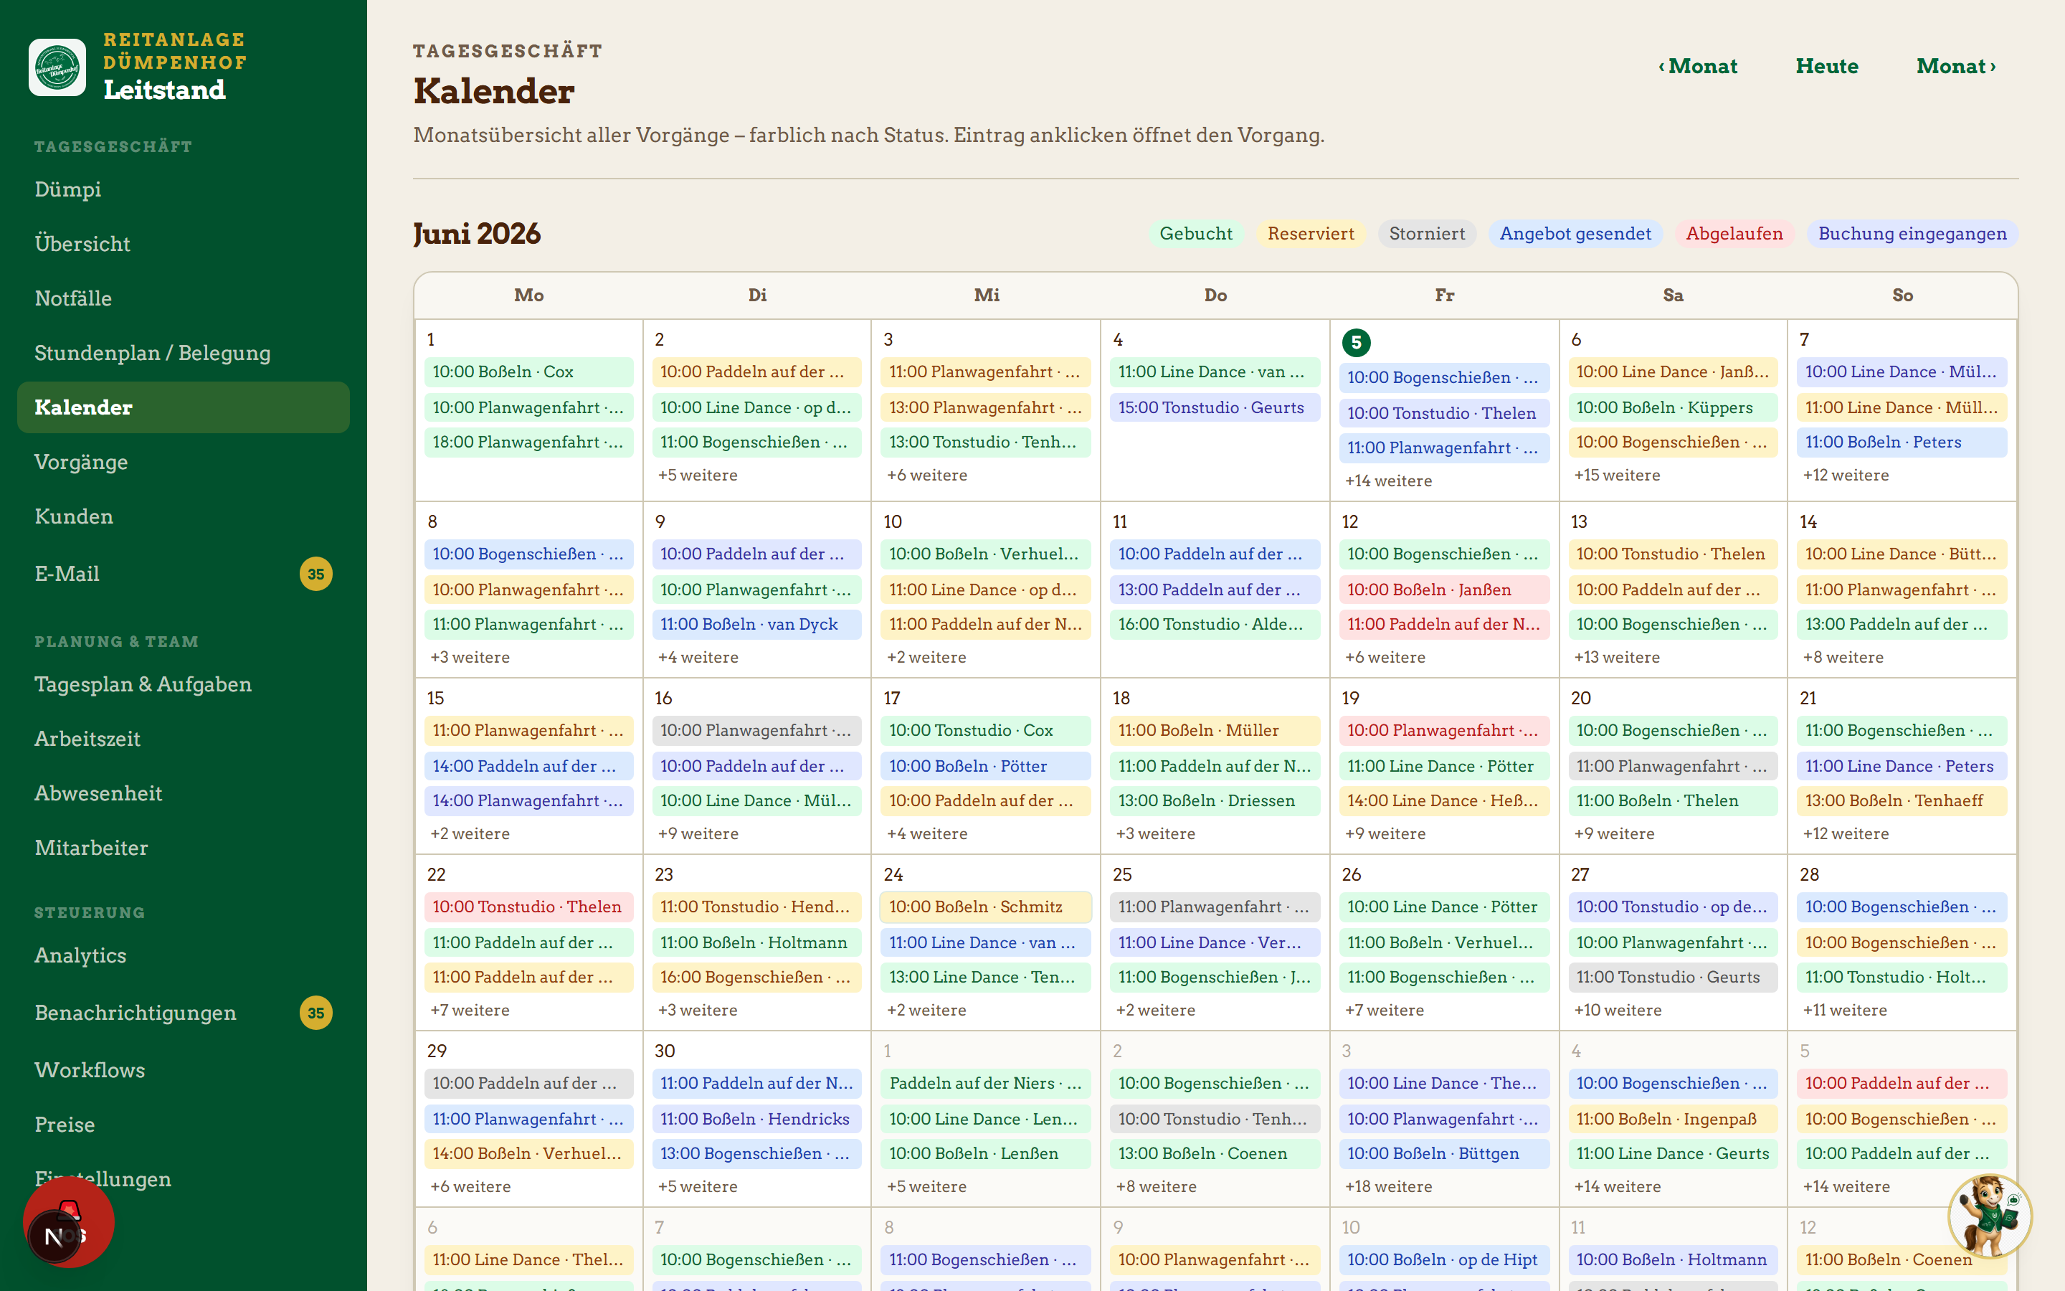Open Dümpi in the sidebar
Image resolution: width=2065 pixels, height=1291 pixels.
(184, 189)
